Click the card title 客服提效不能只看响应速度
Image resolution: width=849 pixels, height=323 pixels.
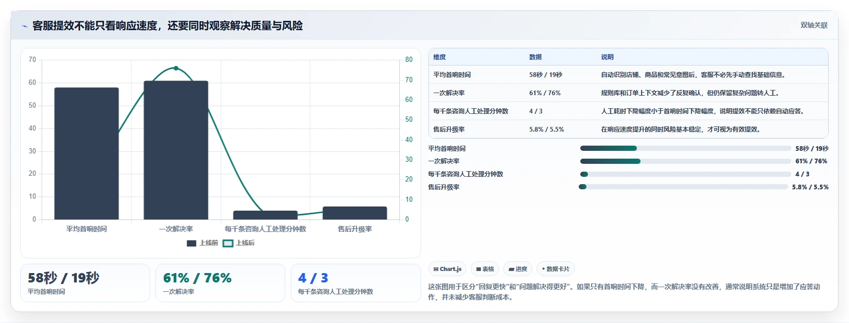pos(167,26)
